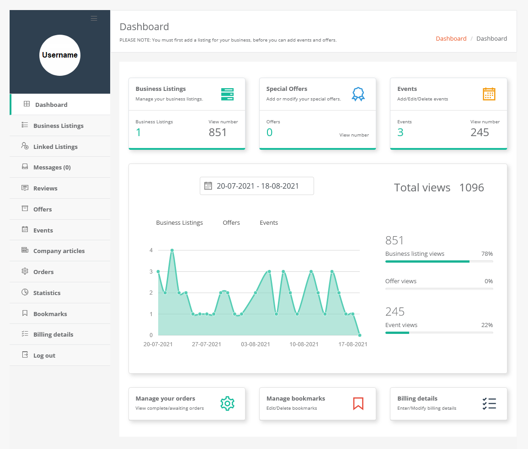This screenshot has width=528, height=449.
Task: Open the Special Offers card heading
Action: tap(287, 89)
